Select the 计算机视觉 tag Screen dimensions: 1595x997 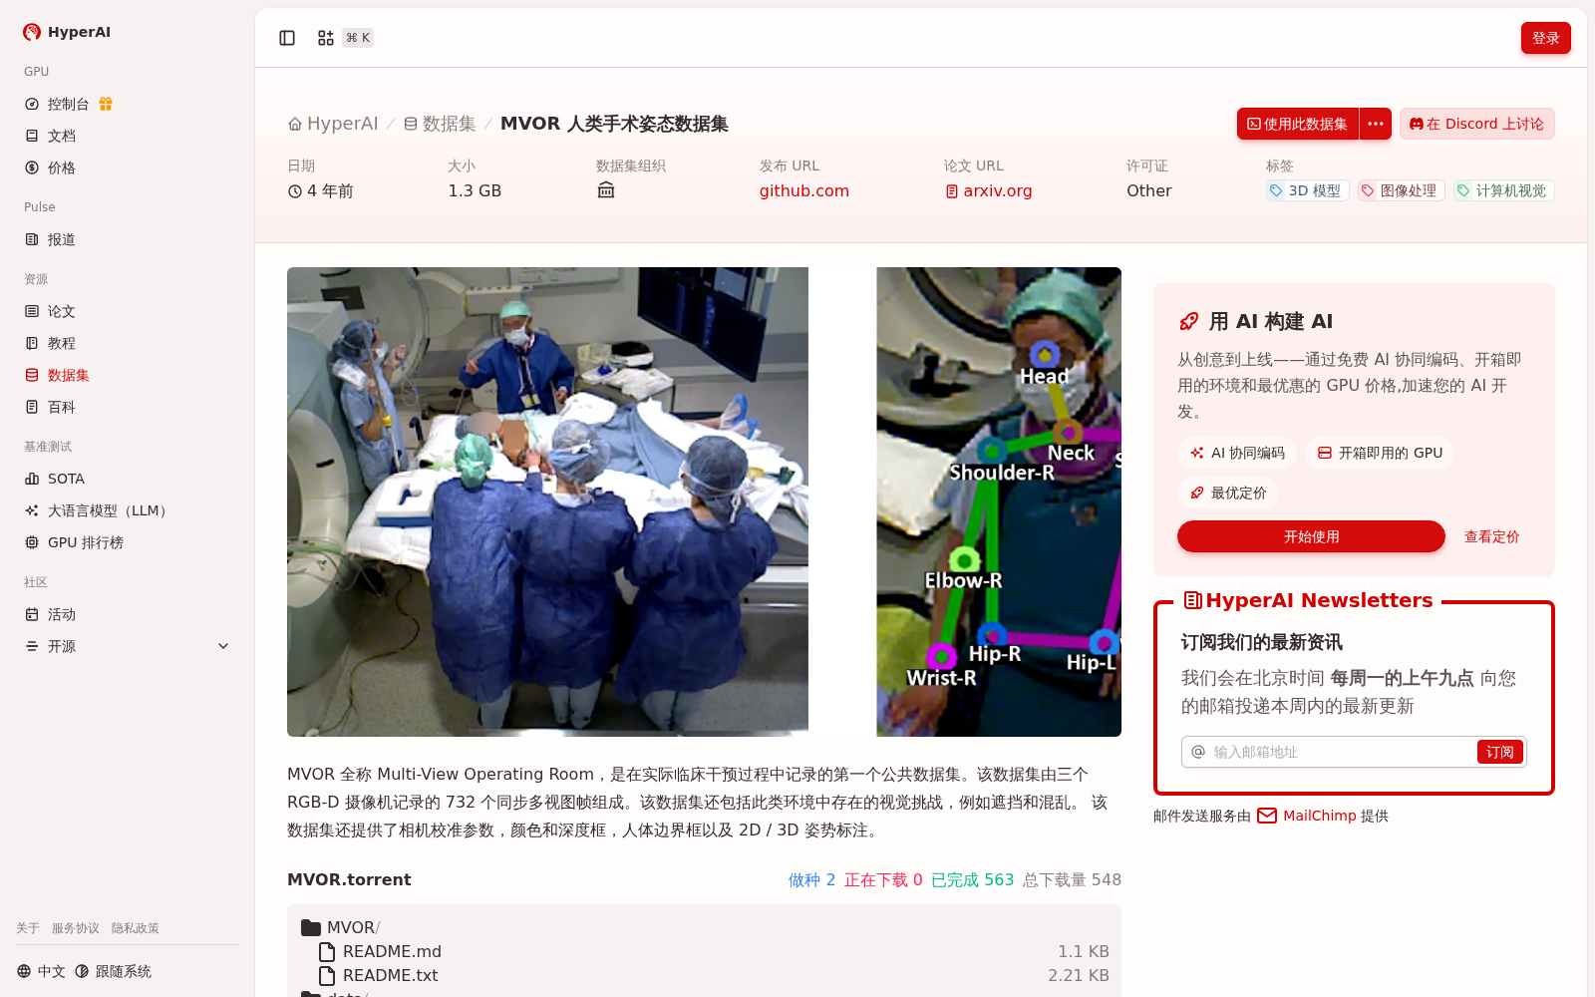coord(1503,190)
